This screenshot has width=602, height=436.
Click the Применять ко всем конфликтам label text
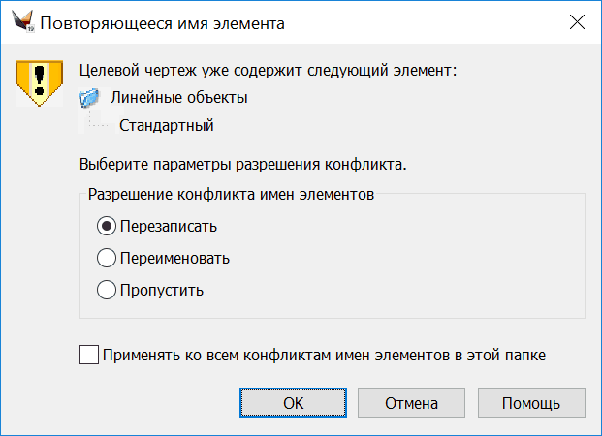click(x=324, y=355)
